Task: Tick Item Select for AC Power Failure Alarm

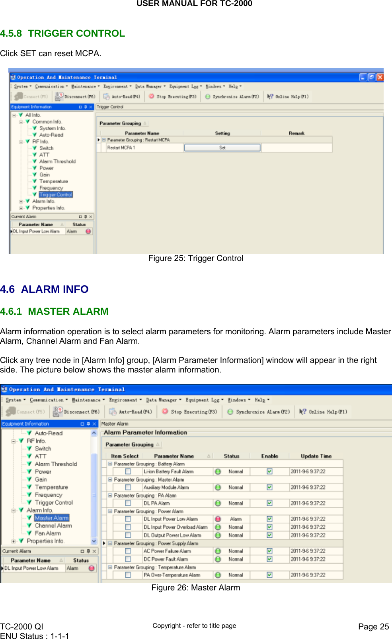Action: pos(128,551)
